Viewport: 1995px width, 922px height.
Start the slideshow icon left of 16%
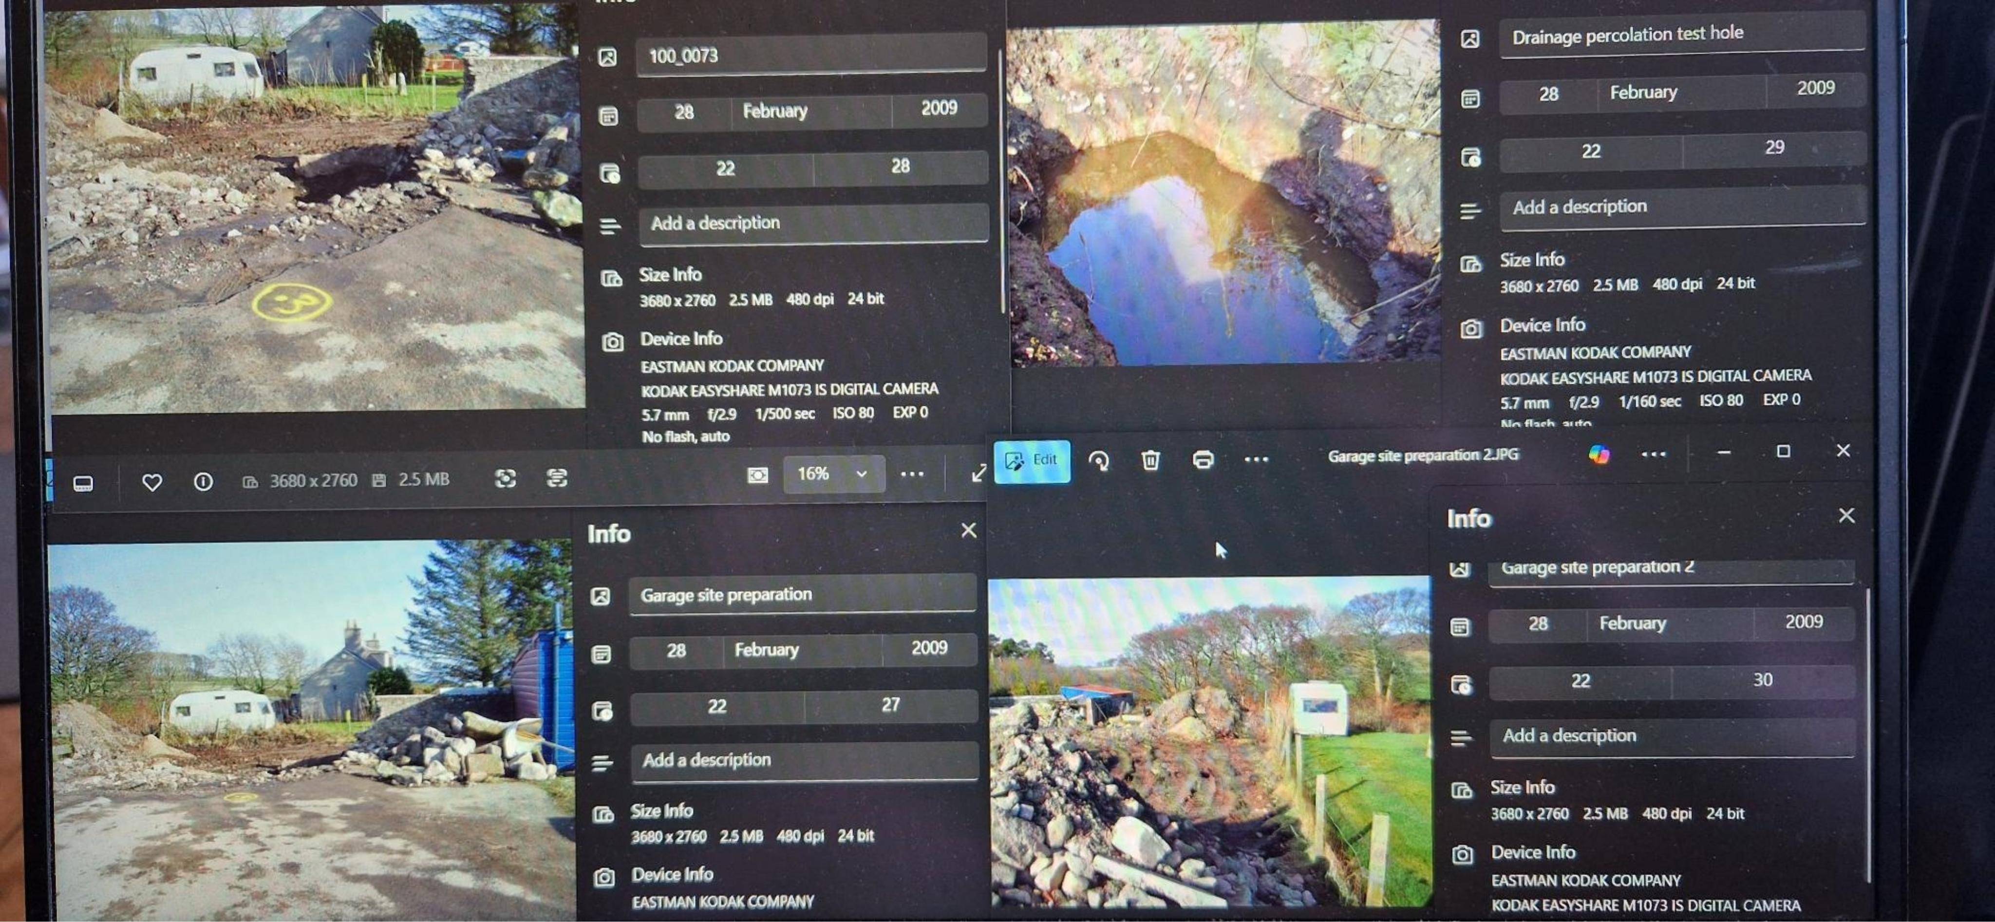pos(757,474)
